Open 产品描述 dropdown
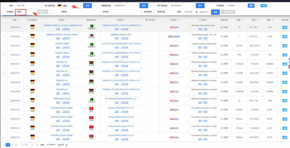Screen dimensions: 290x148 pyautogui.click(x=236, y=6)
